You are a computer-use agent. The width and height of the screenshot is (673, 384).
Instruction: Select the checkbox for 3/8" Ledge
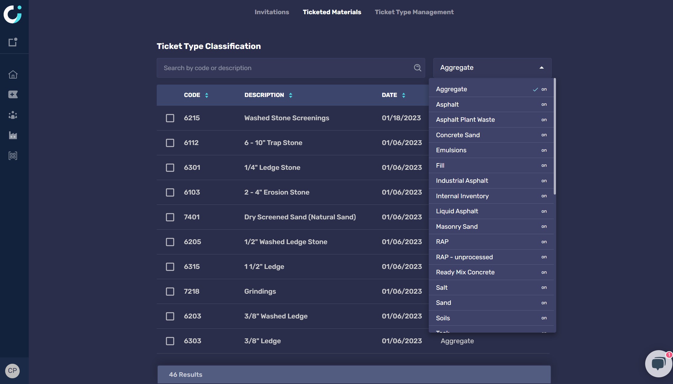[170, 341]
